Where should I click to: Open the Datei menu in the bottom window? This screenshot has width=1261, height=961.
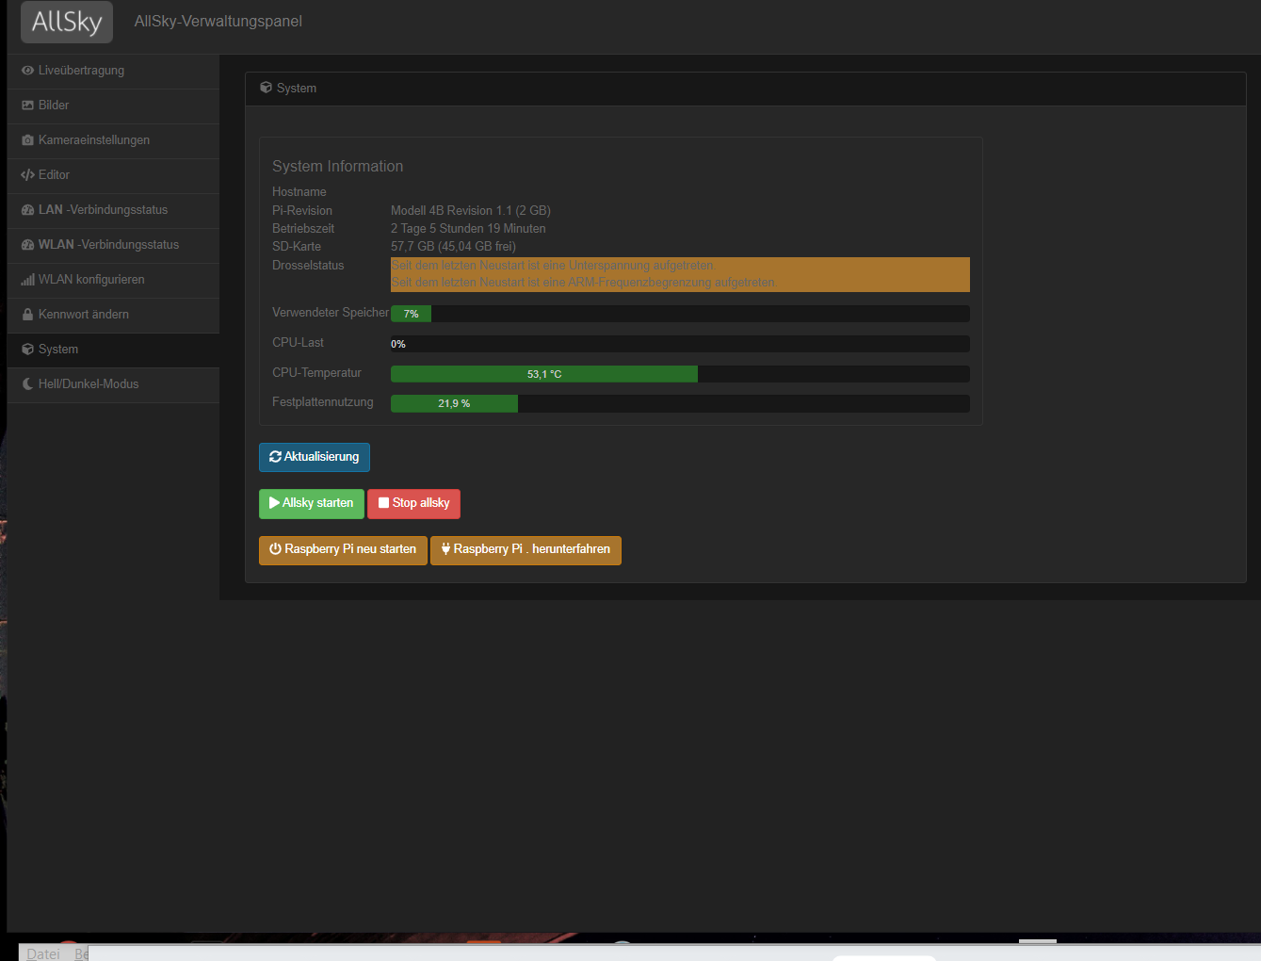43,953
